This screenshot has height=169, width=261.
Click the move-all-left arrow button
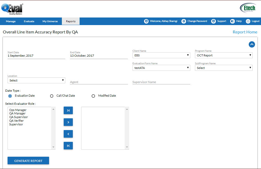(x=68, y=146)
